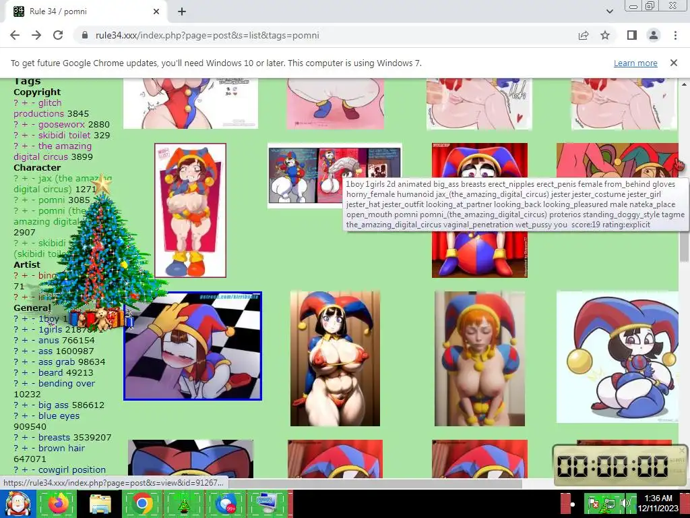Go back to the previous page

[15, 35]
